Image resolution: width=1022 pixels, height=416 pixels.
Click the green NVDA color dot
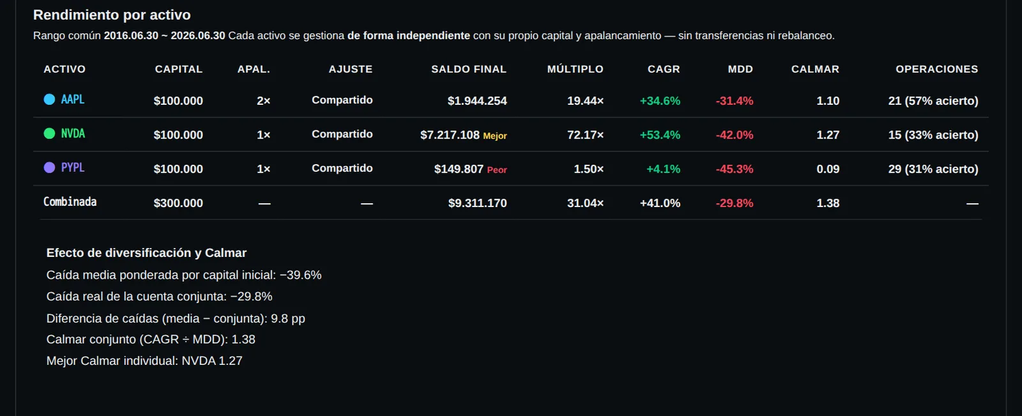49,133
